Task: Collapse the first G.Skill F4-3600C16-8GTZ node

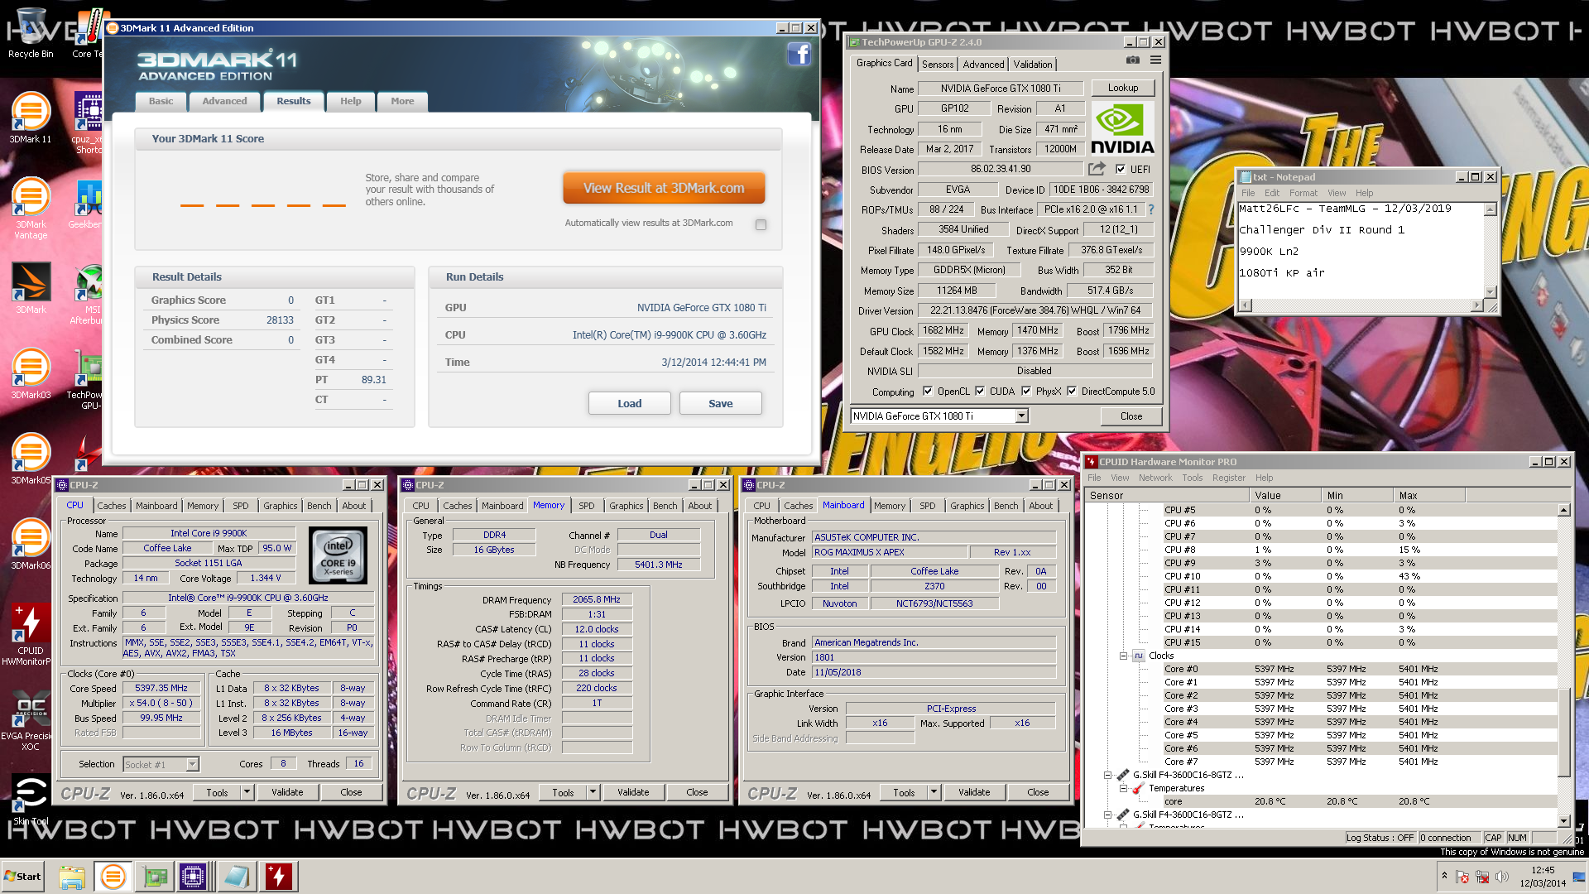Action: pos(1107,776)
